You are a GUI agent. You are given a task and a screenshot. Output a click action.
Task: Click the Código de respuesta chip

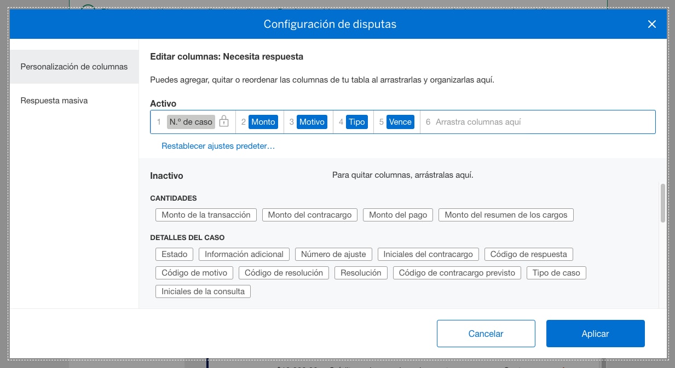click(x=528, y=254)
